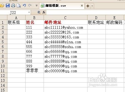The image size is (125, 92).
Task: Select column E header
Action: tap(115, 18)
